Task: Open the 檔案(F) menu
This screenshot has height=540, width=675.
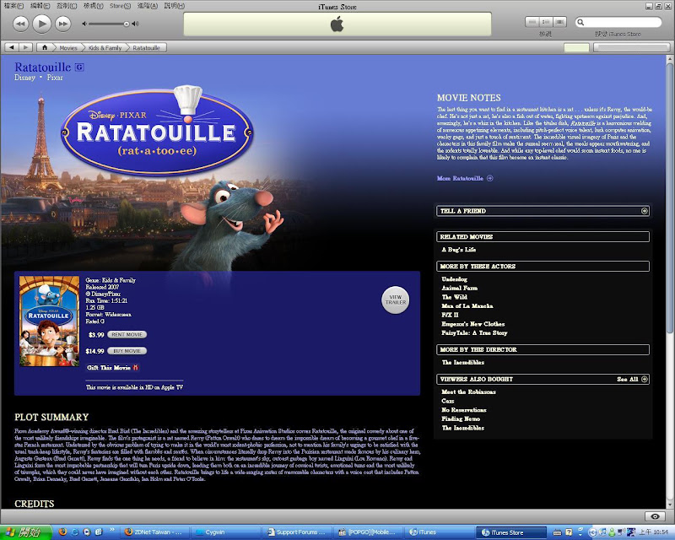Action: pos(13,6)
